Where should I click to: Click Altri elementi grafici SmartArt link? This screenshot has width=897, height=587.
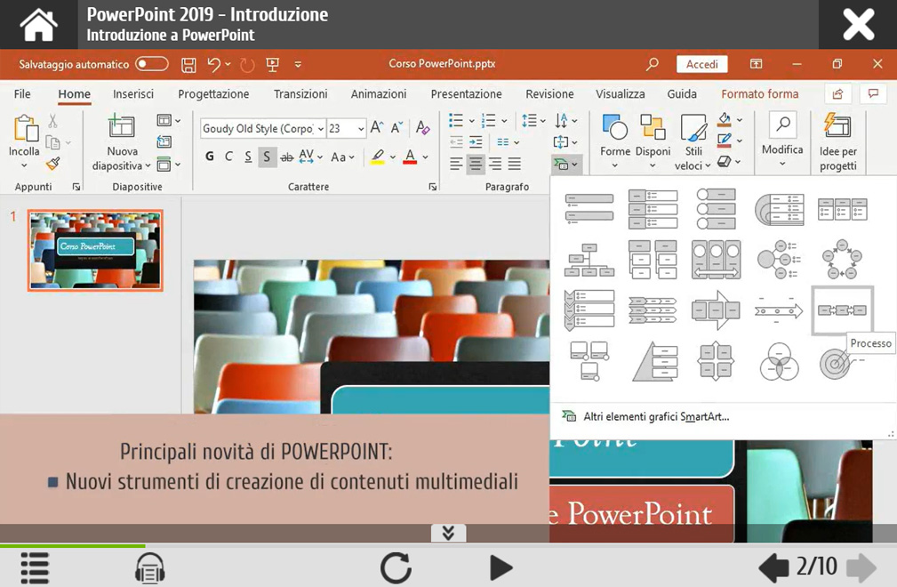point(656,416)
